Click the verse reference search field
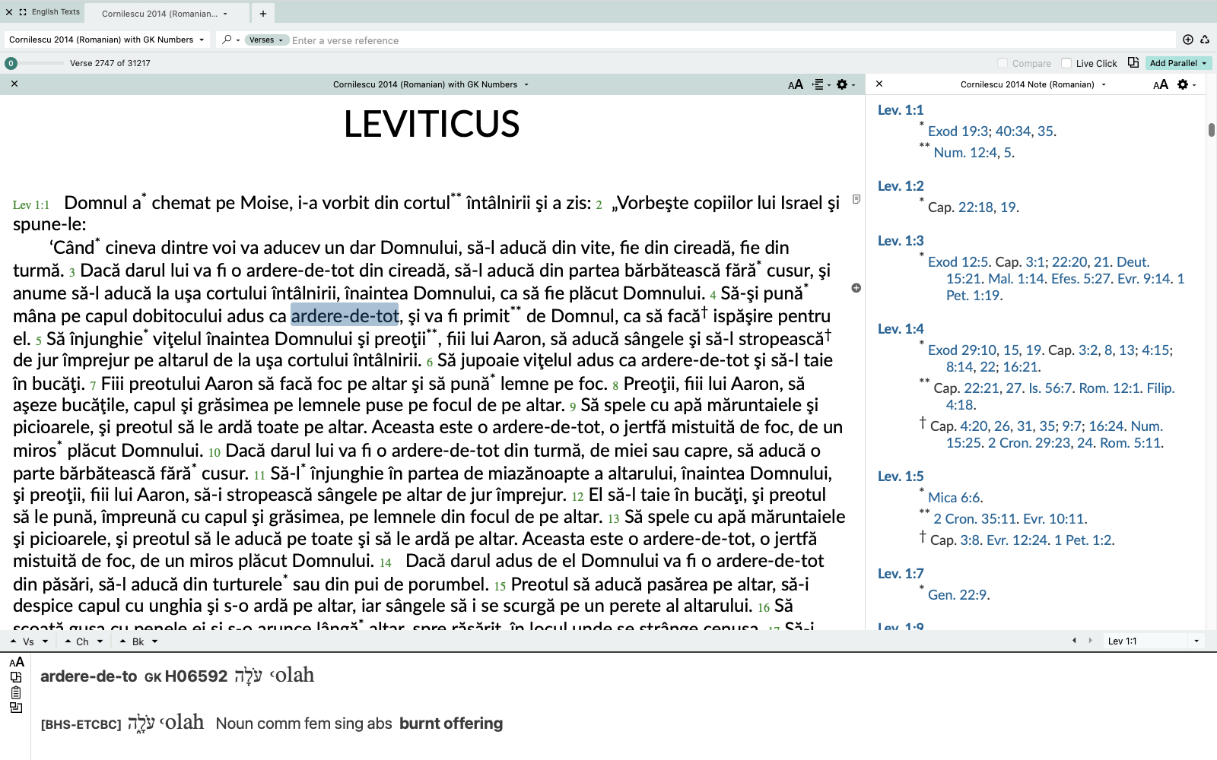The height and width of the screenshot is (760, 1217). pos(732,40)
